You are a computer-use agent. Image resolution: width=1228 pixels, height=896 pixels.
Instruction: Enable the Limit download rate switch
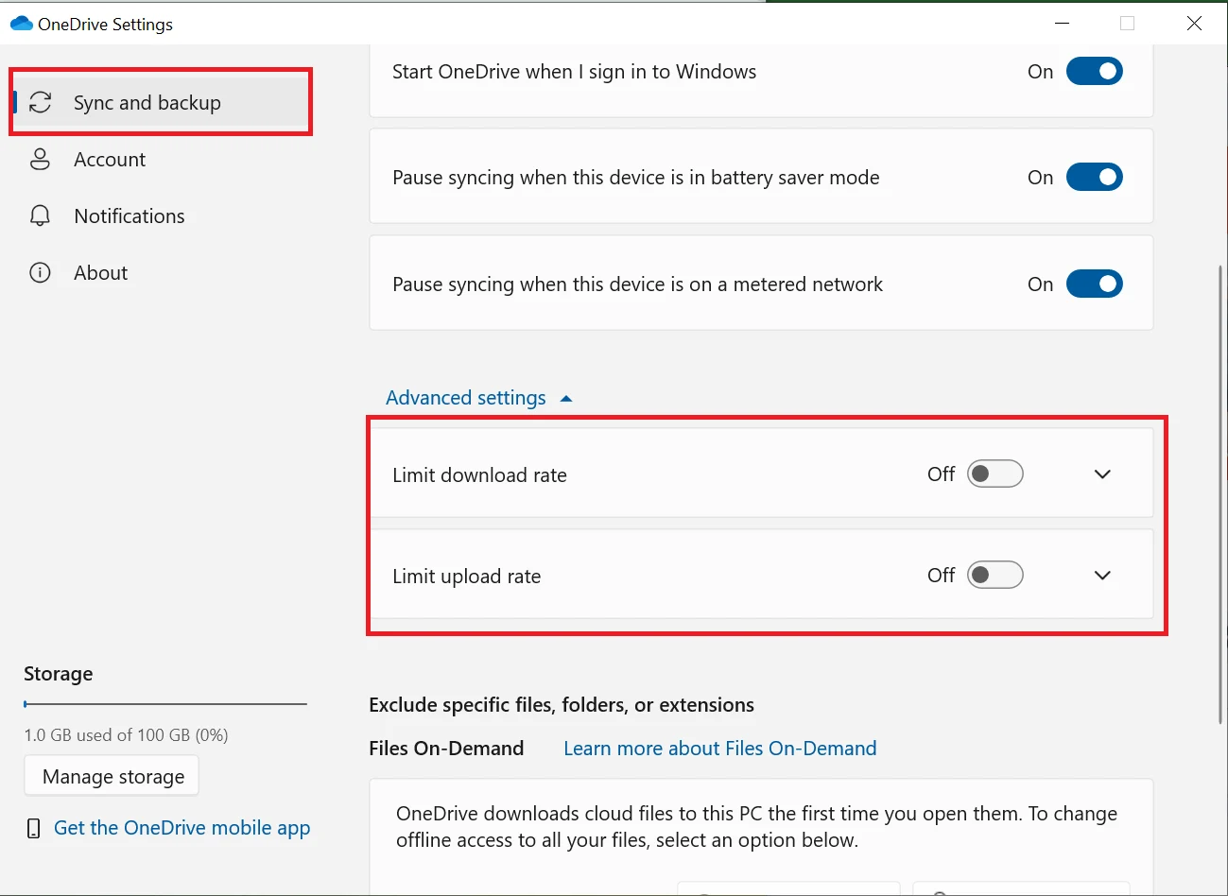[x=995, y=474]
